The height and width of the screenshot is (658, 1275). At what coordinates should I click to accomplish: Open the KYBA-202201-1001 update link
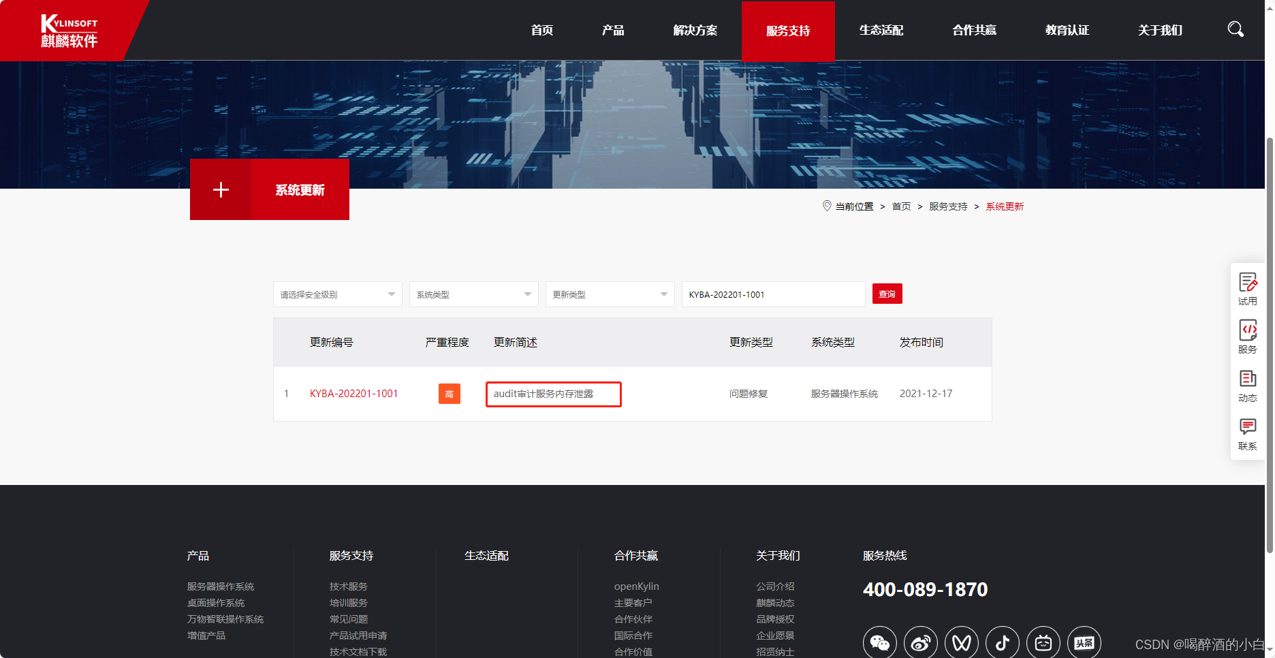click(353, 393)
